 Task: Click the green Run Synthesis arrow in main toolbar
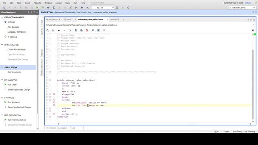37,8
